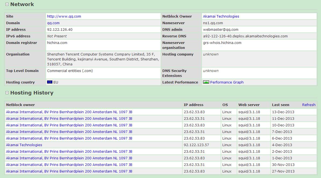Select IP 23.62.53.51 in 11-Dec-2013 row
Viewport: 321px width, 178px height.
pyautogui.click(x=194, y=118)
